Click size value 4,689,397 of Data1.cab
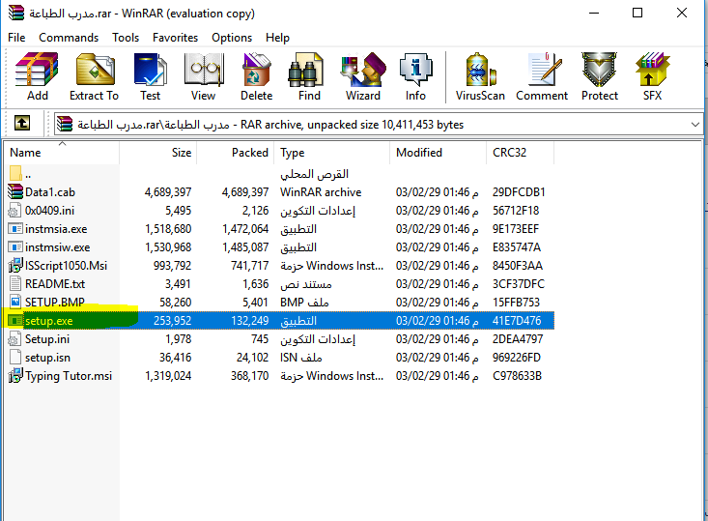 (x=168, y=192)
